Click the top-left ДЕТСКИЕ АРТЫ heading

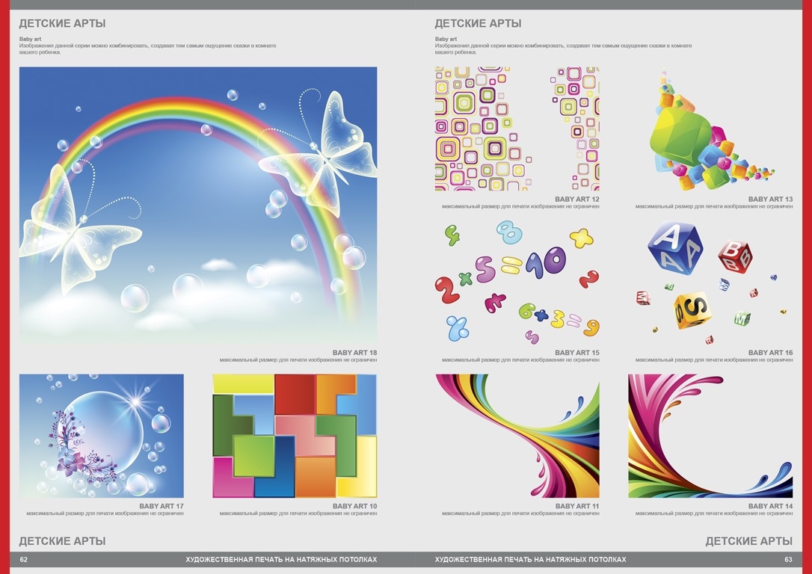(62, 24)
